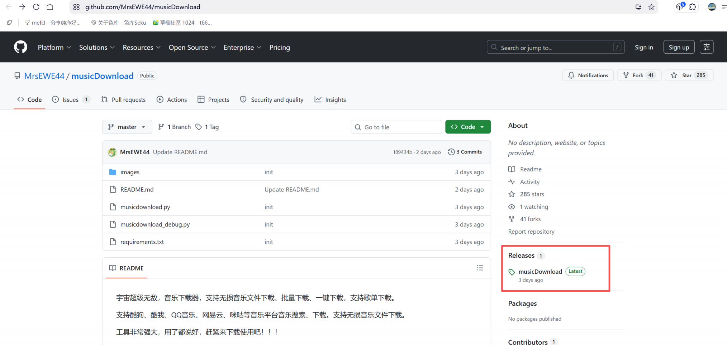
Task: Bookmark this page with the star icon
Action: tap(651, 7)
